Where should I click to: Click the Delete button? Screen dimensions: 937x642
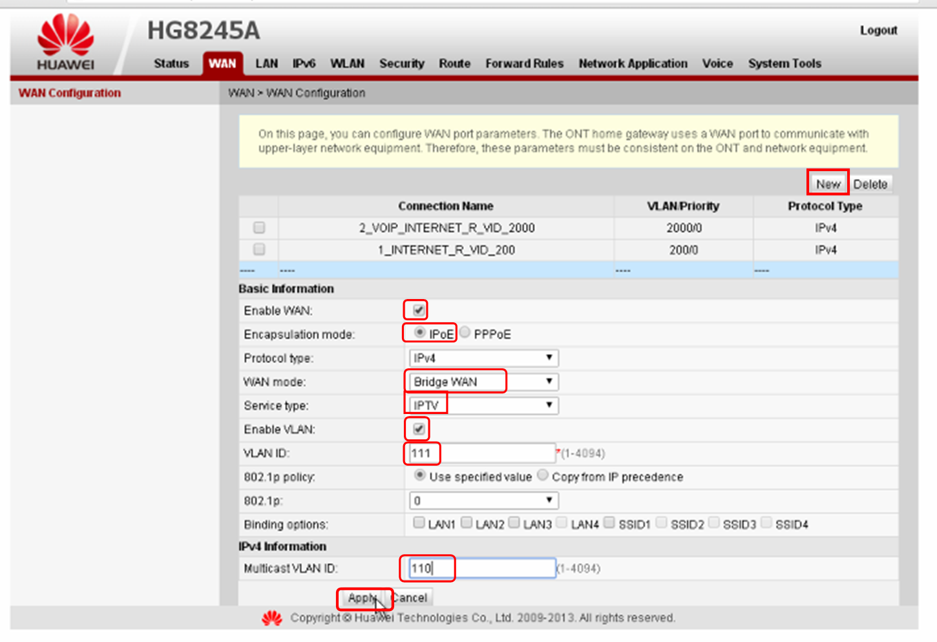pyautogui.click(x=870, y=184)
